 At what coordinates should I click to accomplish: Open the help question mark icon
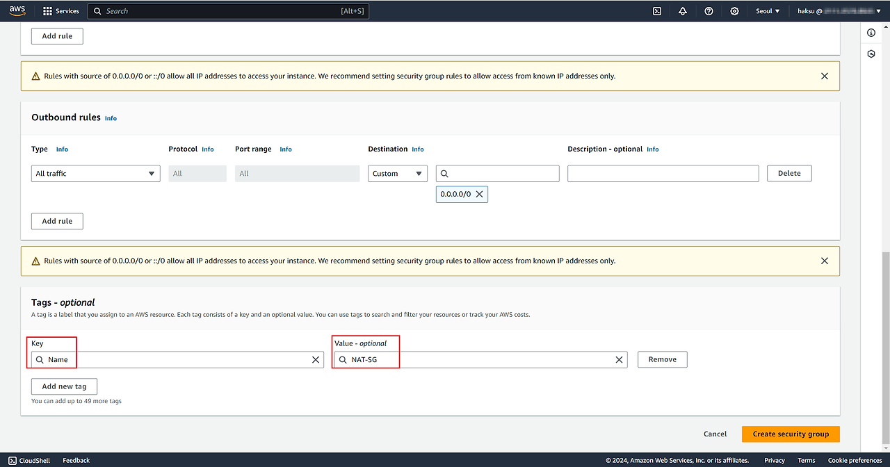709,11
